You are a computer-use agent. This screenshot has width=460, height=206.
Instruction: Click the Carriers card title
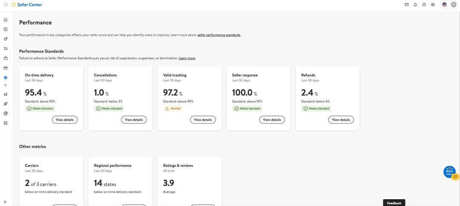(32, 166)
